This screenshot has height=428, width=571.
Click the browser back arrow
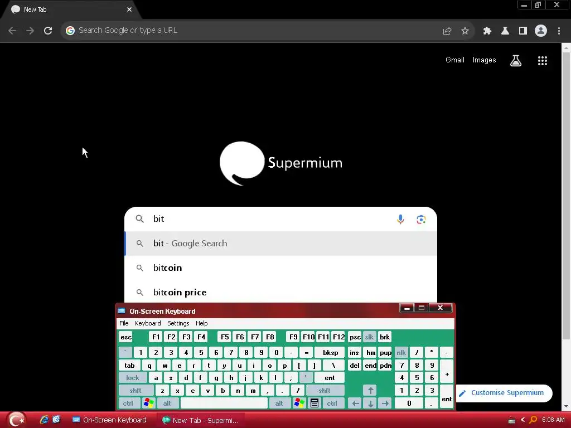(x=12, y=31)
